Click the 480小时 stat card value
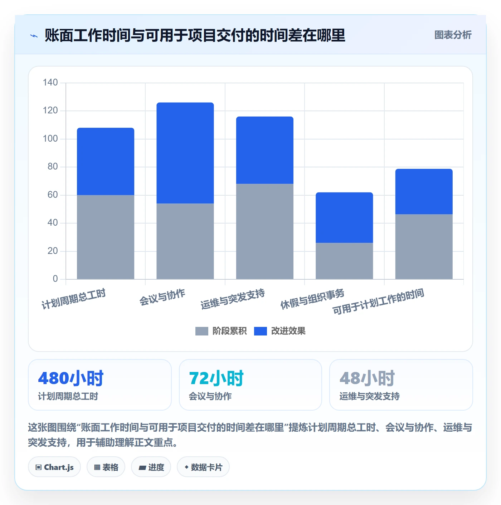 click(71, 378)
